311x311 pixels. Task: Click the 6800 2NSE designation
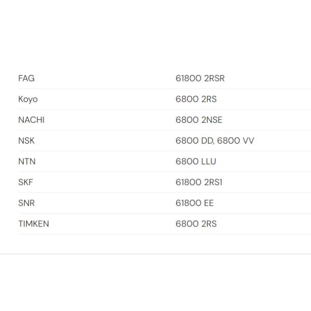[x=199, y=120]
